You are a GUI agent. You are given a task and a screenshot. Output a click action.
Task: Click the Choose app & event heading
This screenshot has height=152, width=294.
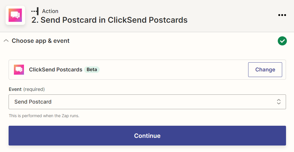[41, 41]
